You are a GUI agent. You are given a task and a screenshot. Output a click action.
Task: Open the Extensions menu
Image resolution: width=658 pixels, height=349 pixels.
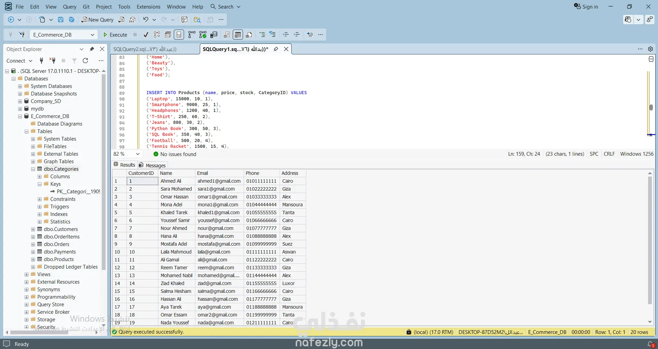148,7
